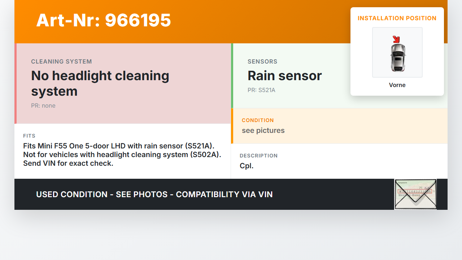Click the Cpl. description value

pos(247,166)
